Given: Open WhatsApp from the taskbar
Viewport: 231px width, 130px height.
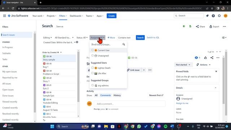Looking at the screenshot, I should pos(139,126).
